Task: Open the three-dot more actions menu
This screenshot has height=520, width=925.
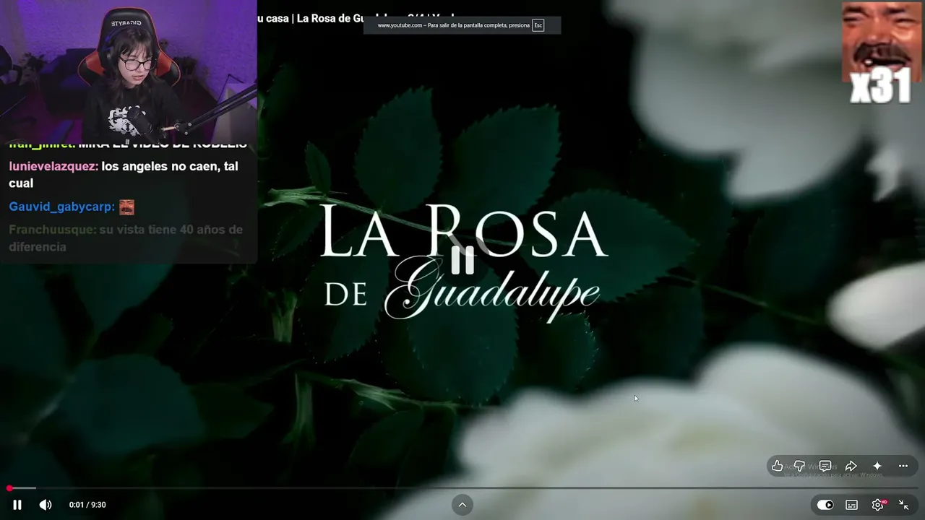Action: coord(903,466)
